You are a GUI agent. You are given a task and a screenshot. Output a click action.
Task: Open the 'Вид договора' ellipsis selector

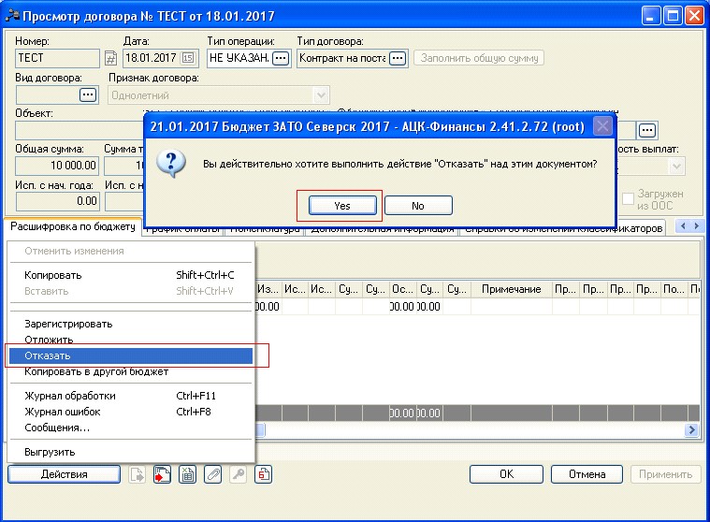(x=88, y=94)
